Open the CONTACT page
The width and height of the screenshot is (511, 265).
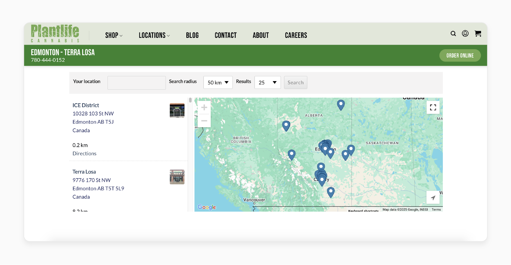coord(226,35)
